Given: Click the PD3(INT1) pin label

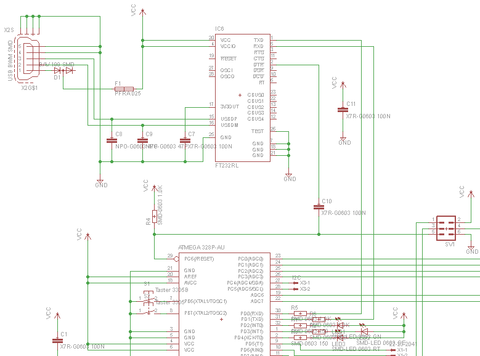Looking at the screenshot, I should coord(252,331).
